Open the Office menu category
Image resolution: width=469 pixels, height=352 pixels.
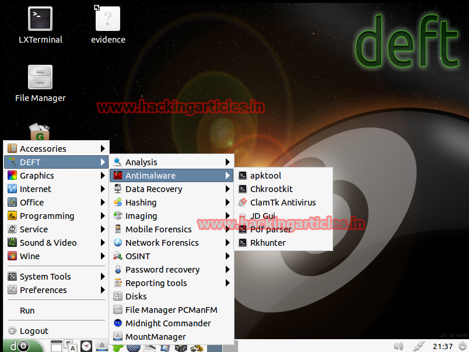click(x=56, y=203)
